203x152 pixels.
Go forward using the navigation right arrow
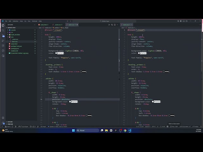[70, 21]
